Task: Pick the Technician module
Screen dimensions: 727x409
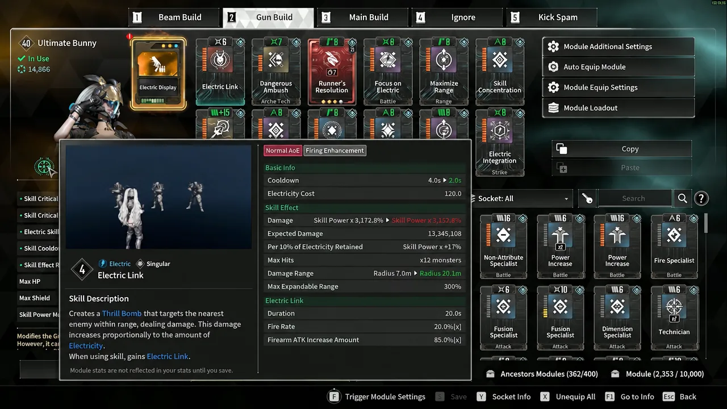Action: pyautogui.click(x=674, y=318)
